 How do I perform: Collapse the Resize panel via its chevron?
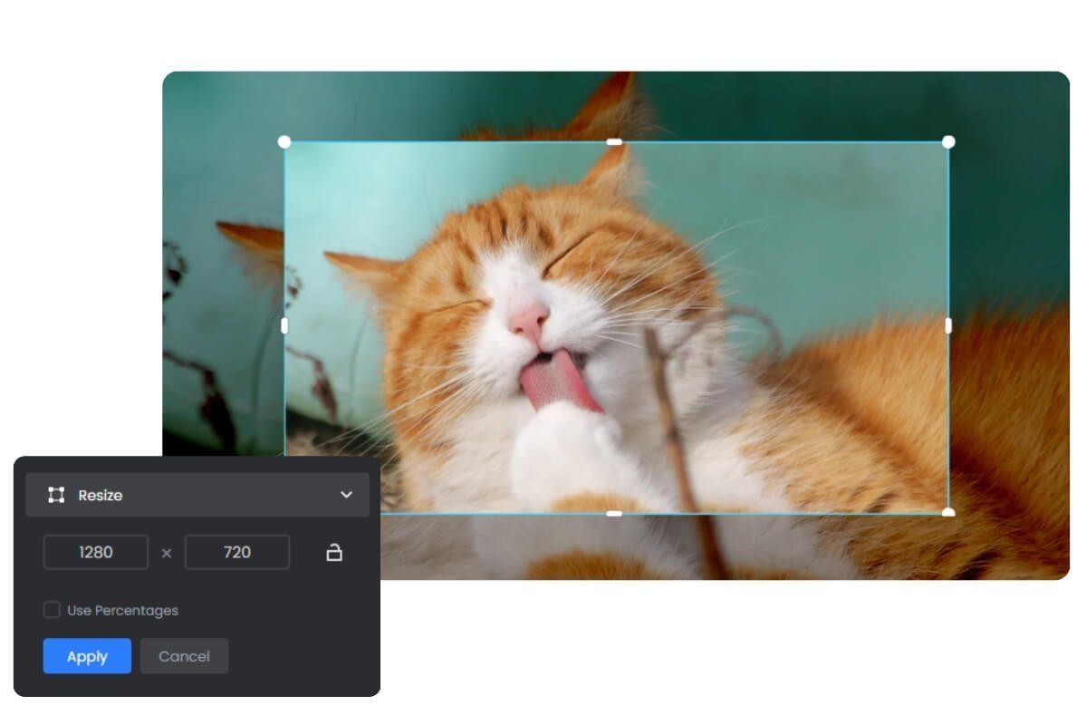pyautogui.click(x=345, y=495)
